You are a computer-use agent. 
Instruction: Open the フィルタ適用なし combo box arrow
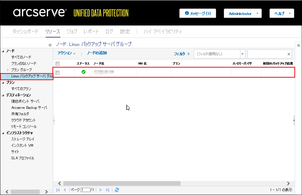242,54
